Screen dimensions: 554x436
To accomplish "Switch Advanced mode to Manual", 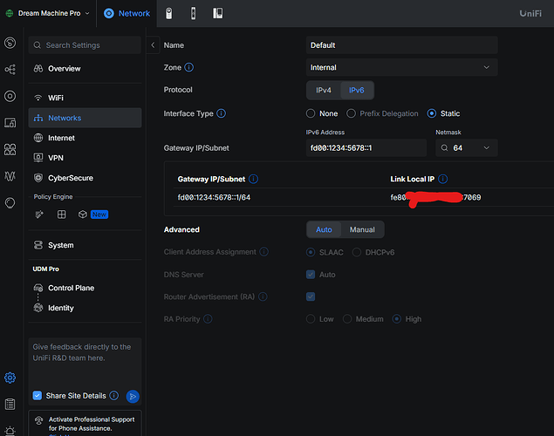I will (x=362, y=229).
